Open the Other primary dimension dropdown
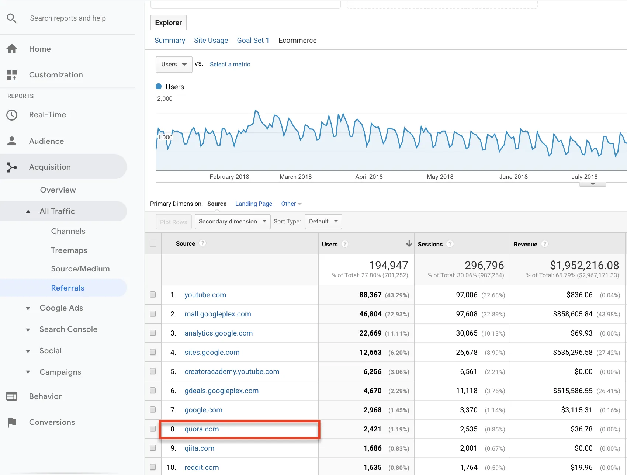The width and height of the screenshot is (627, 475). [x=291, y=204]
